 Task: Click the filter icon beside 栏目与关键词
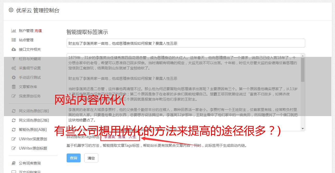click(x=13, y=59)
